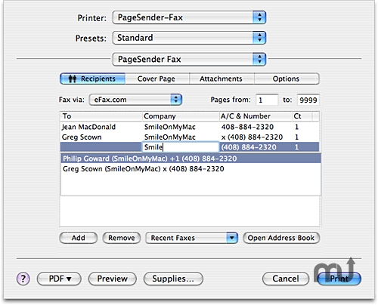Expand the Presets dropdown set to Standard
The height and width of the screenshot is (305, 378).
pyautogui.click(x=189, y=38)
